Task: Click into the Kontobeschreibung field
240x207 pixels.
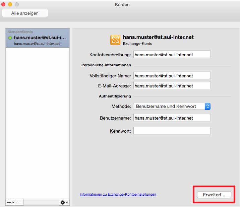Action: tap(172, 54)
